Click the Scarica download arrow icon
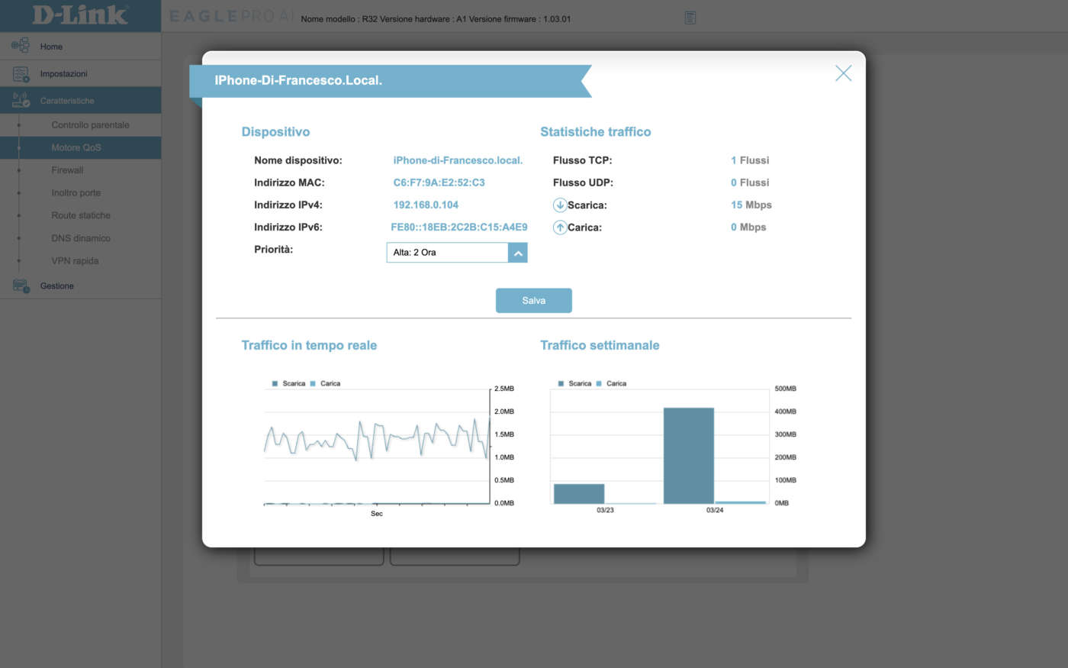The image size is (1068, 668). coord(560,205)
